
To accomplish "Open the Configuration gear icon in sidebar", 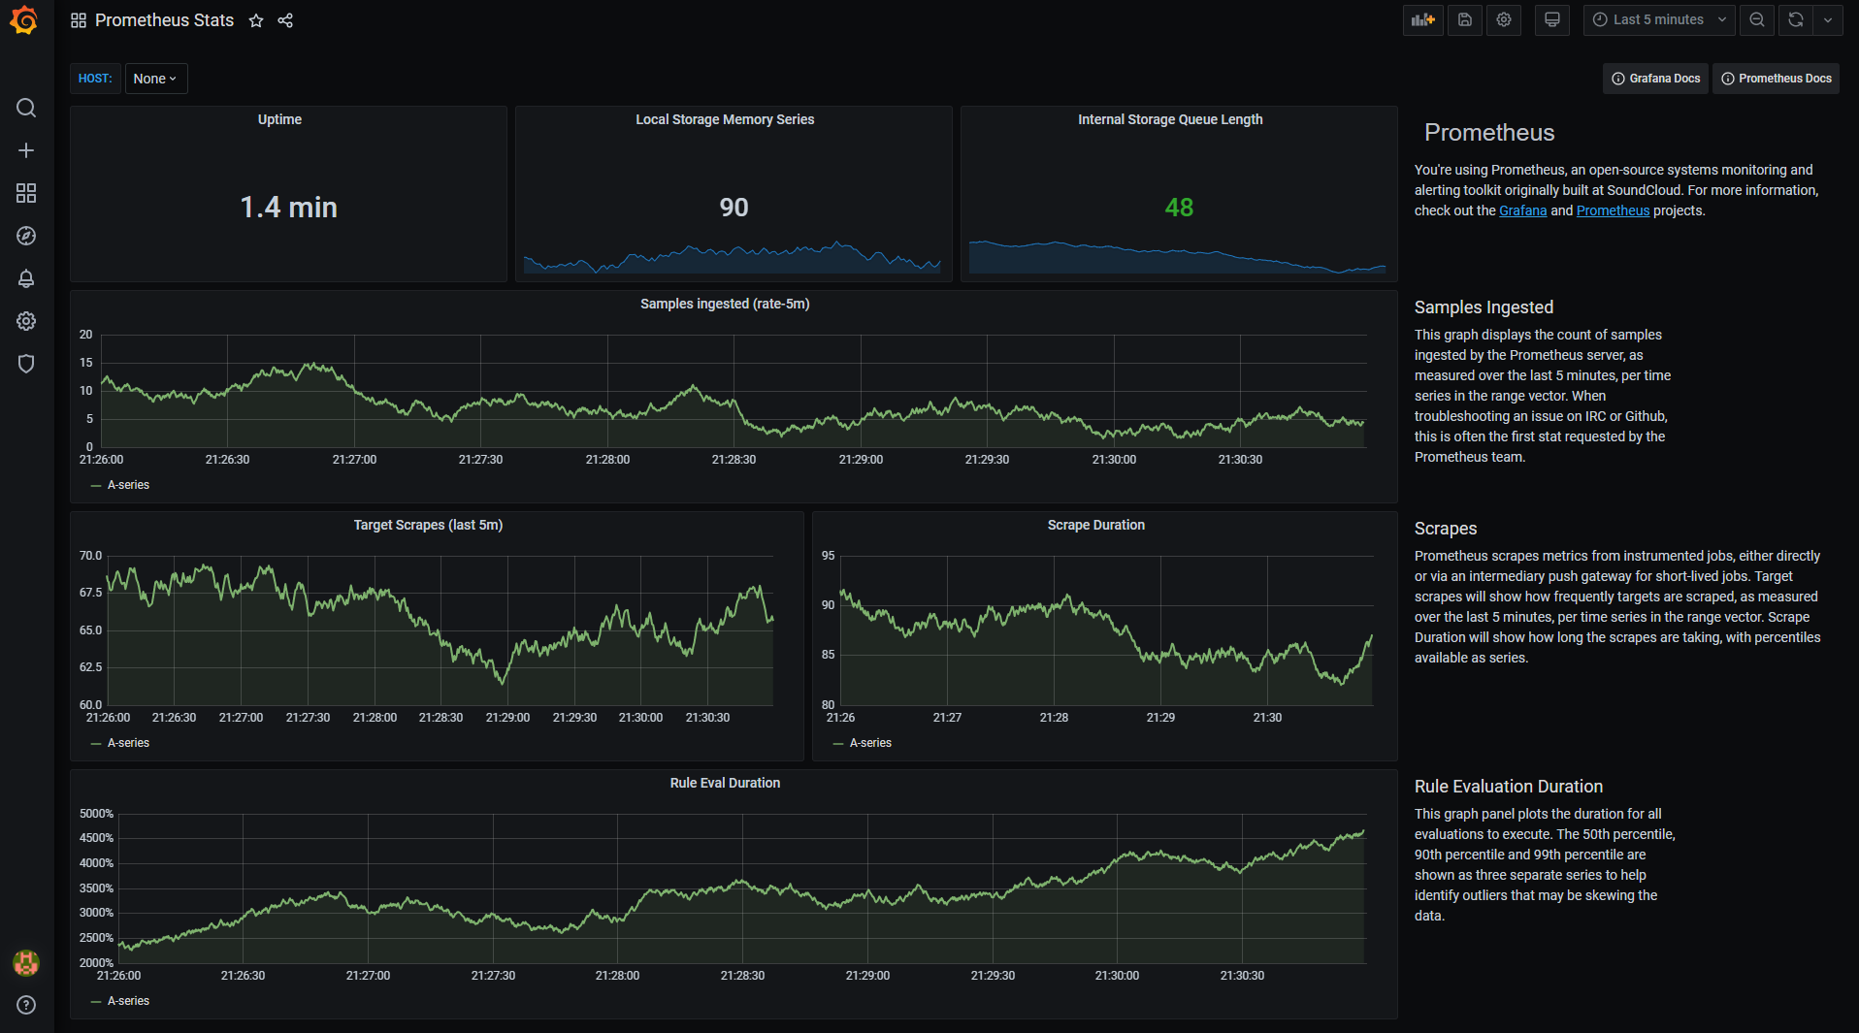I will click(x=26, y=321).
